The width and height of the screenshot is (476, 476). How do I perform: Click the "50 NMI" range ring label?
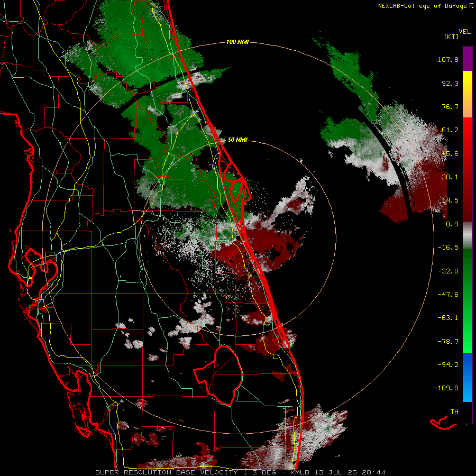[x=237, y=140]
